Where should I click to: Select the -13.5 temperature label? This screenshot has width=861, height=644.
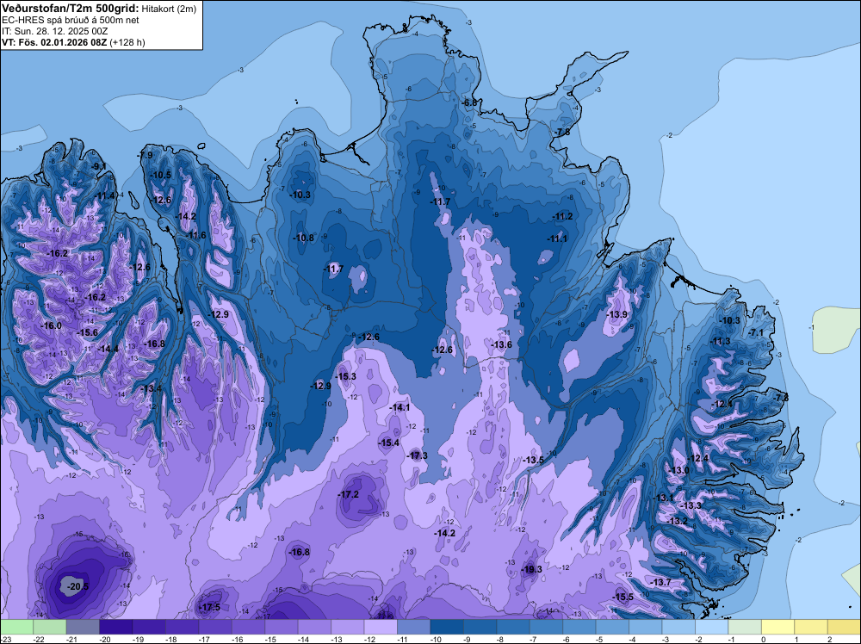[x=534, y=460]
